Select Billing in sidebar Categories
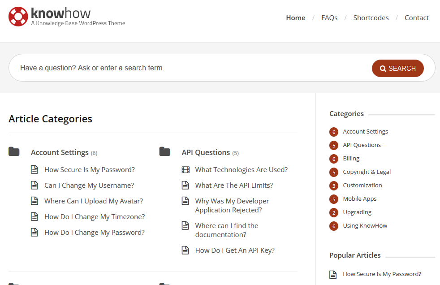440x285 pixels. click(x=351, y=159)
